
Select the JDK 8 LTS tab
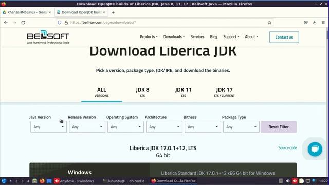tap(142, 92)
